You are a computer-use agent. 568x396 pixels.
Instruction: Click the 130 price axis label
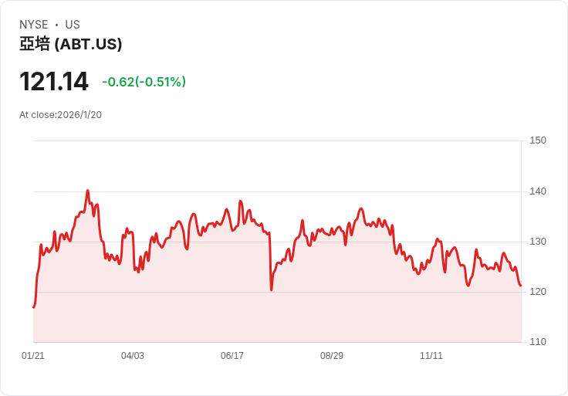538,242
